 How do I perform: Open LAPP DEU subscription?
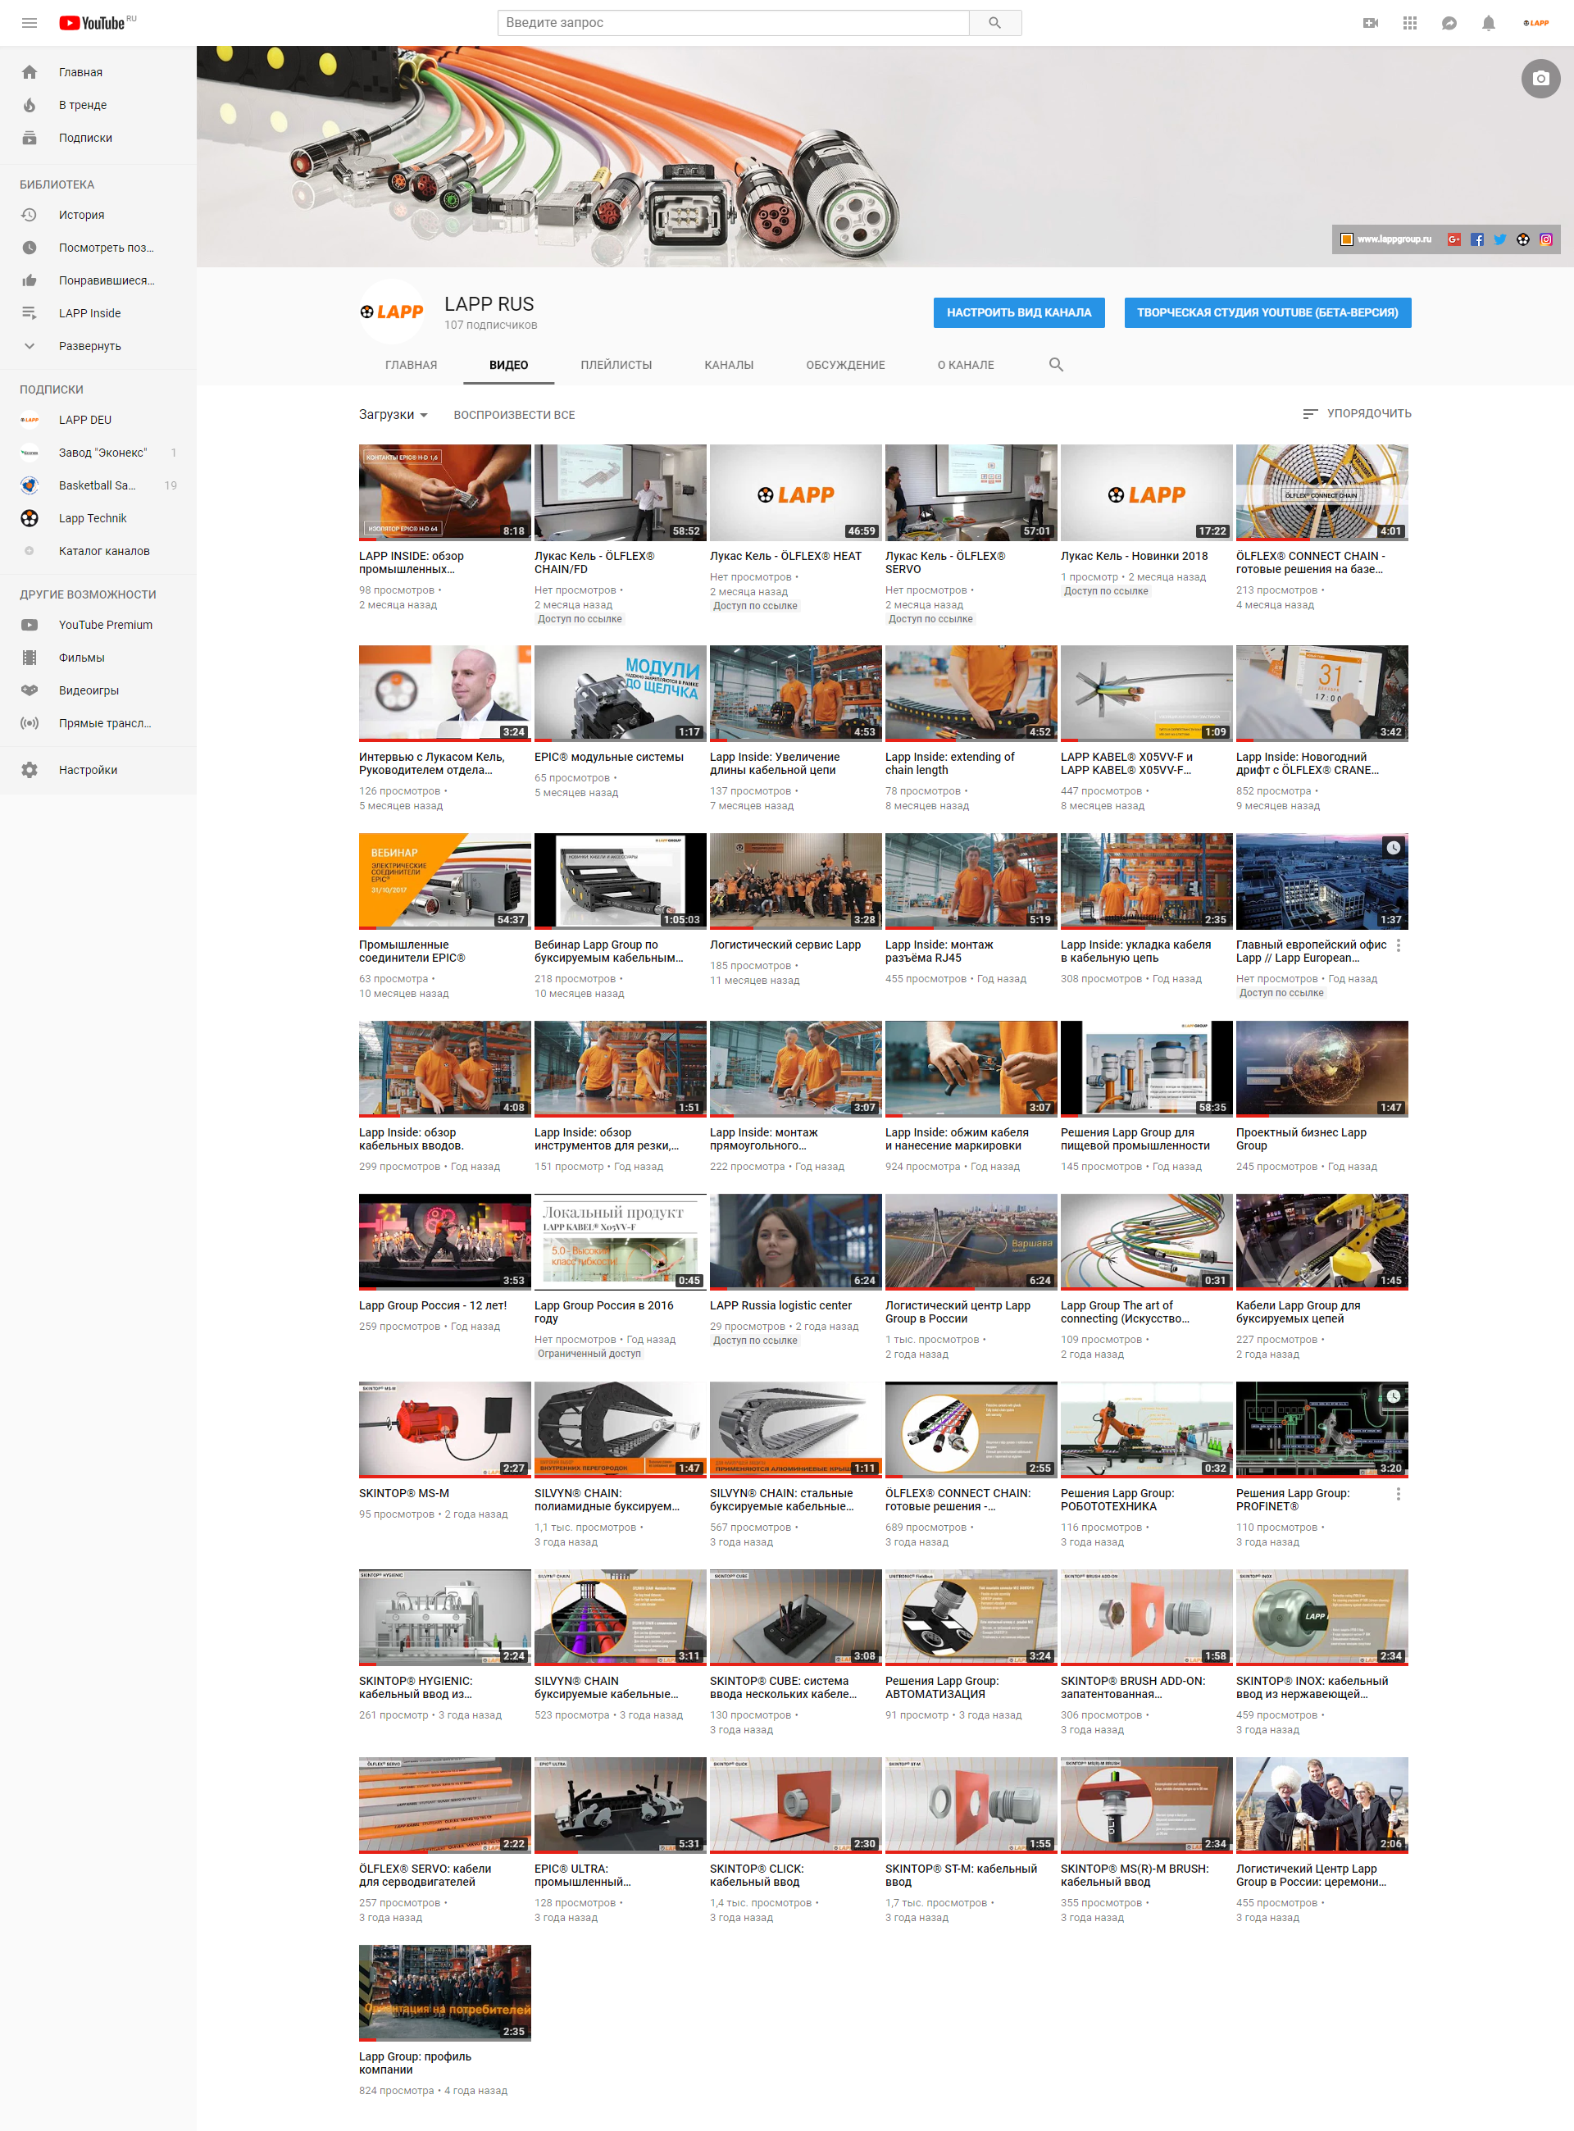coord(98,421)
